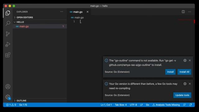Split the editor right
The width and height of the screenshot is (199, 112).
pyautogui.click(x=183, y=12)
